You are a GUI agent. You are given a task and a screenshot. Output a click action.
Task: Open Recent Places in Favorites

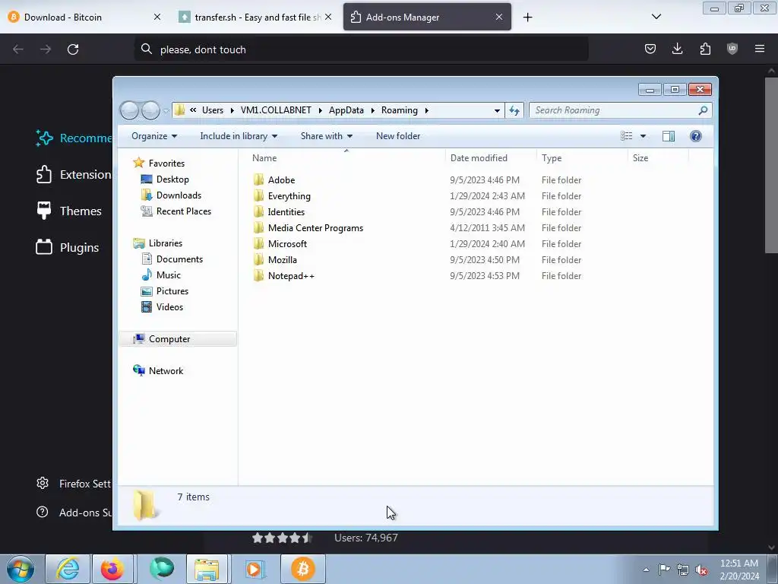184,211
